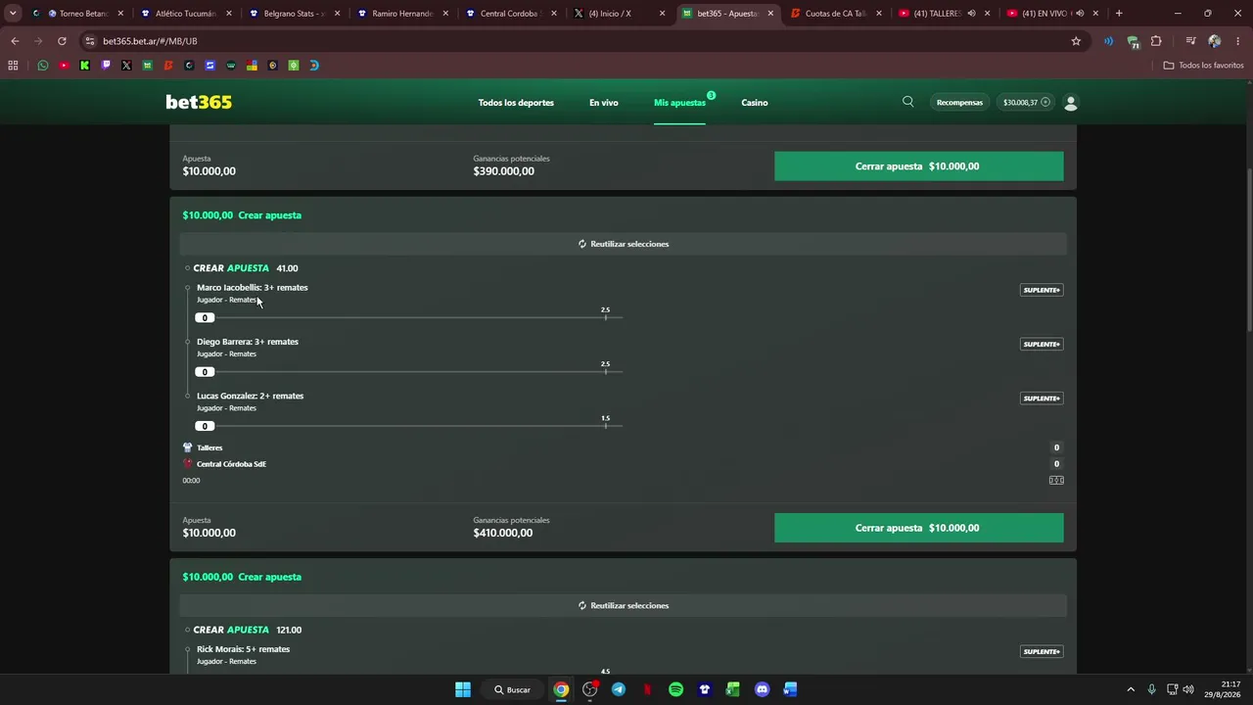The height and width of the screenshot is (705, 1253).
Task: Click the Talleres team shirt icon
Action: tap(187, 447)
